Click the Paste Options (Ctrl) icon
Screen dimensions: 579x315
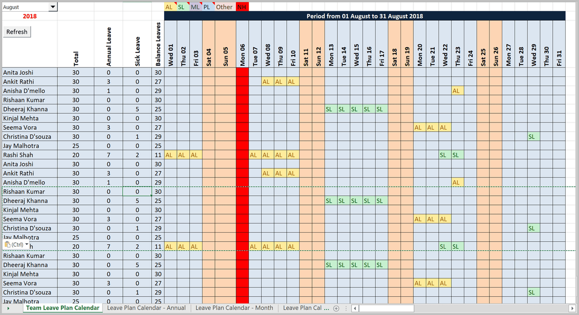16,244
